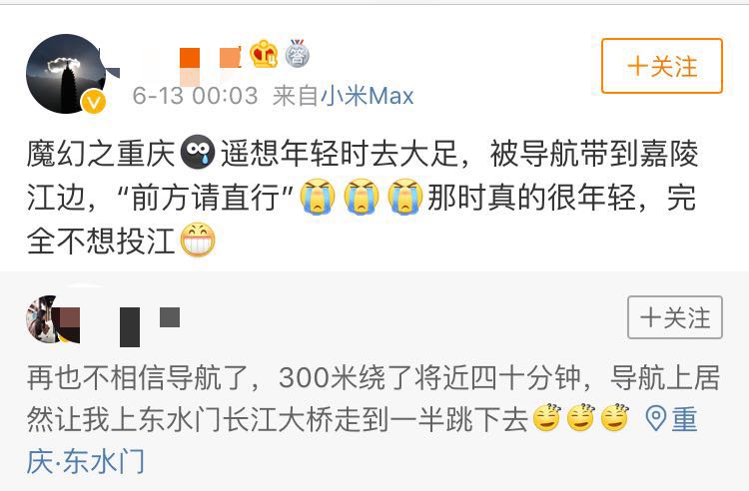The image size is (749, 491).
Task: Click the 6-13 00:03 post timestamp
Action: click(x=195, y=96)
